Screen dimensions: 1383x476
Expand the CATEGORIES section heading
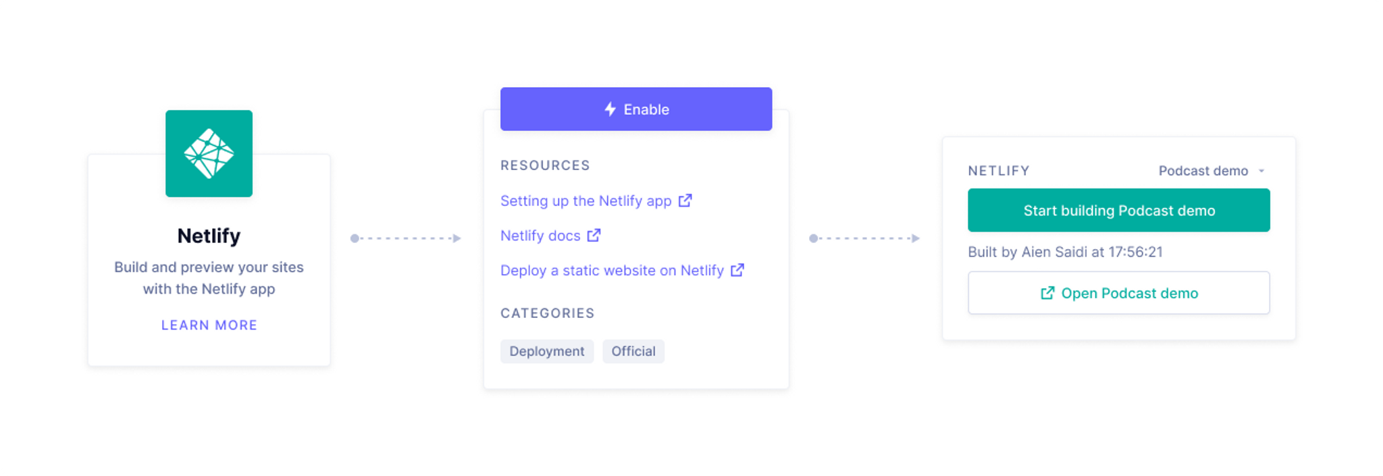tap(548, 313)
